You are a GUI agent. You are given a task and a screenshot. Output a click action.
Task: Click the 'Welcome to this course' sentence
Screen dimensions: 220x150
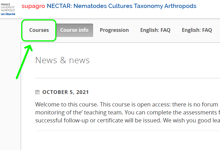click(67, 104)
